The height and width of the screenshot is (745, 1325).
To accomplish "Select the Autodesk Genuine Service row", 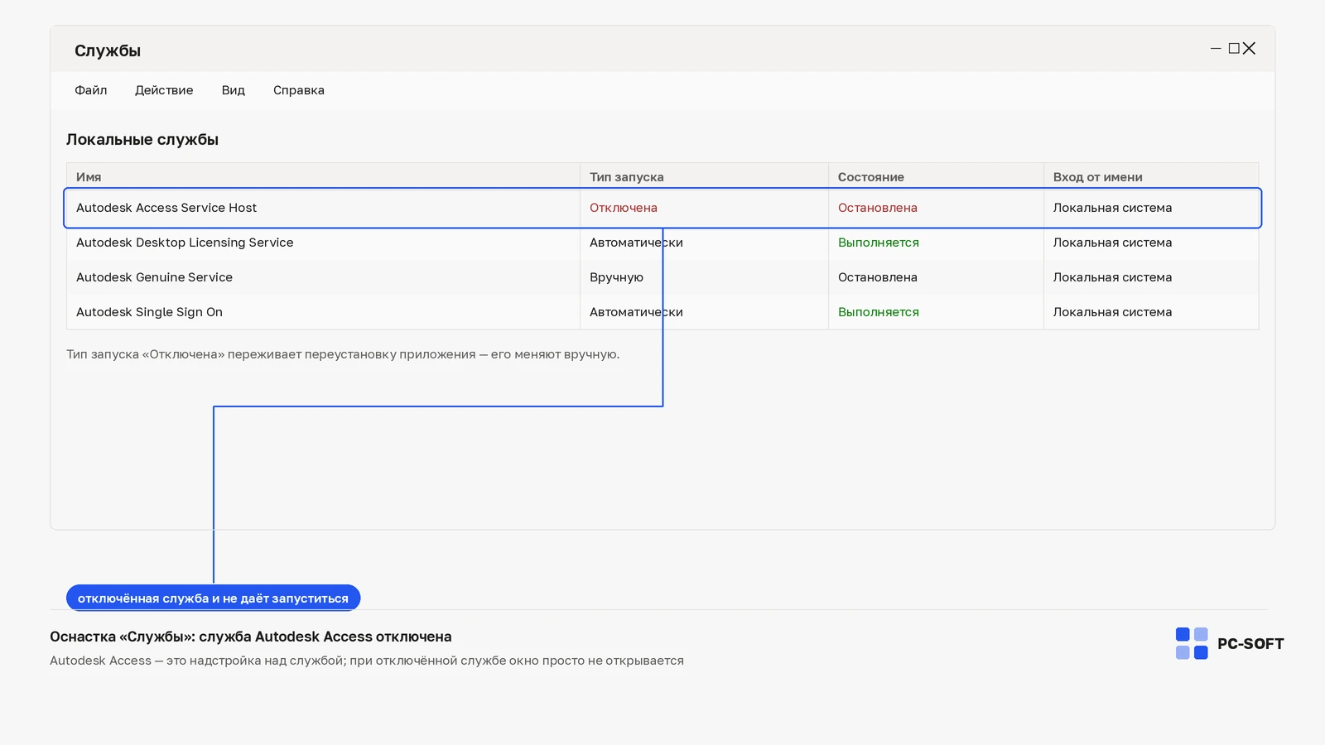I will click(662, 277).
